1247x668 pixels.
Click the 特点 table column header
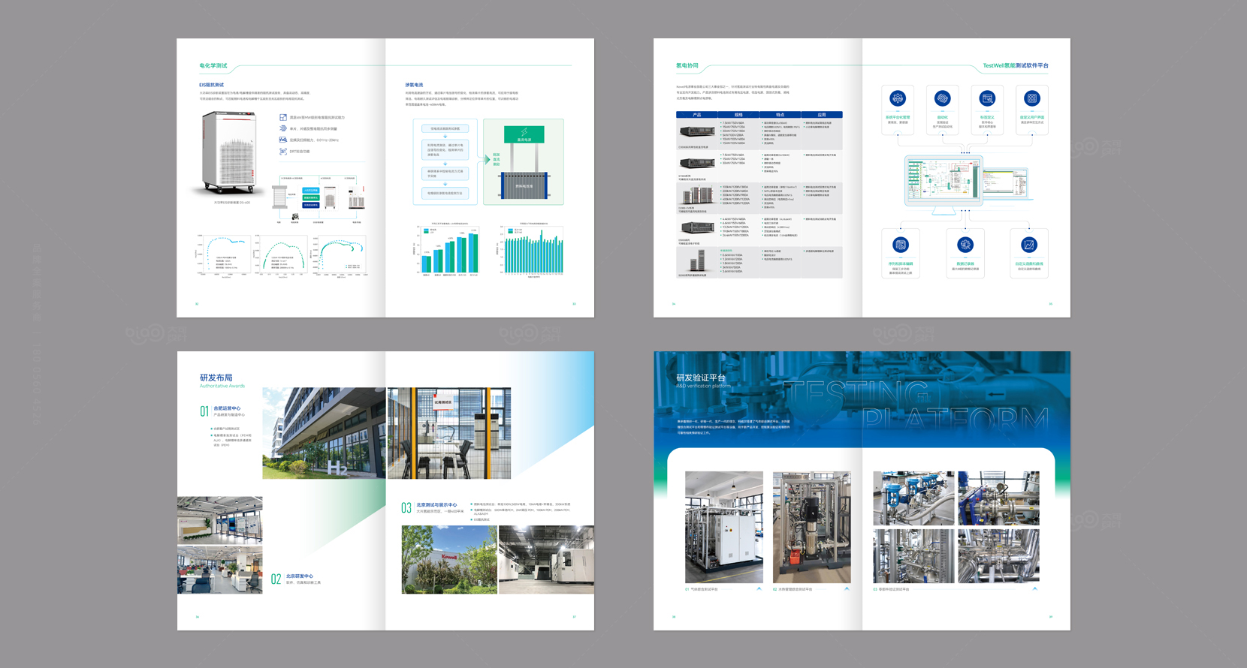coord(781,115)
